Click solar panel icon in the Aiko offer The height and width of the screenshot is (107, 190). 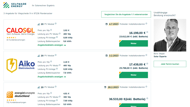pos(39,55)
